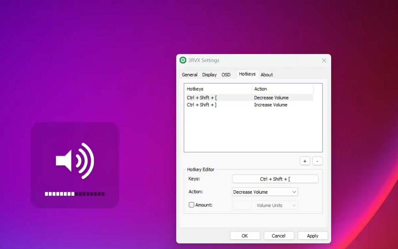
Task: Click Apply to save settings
Action: click(312, 236)
